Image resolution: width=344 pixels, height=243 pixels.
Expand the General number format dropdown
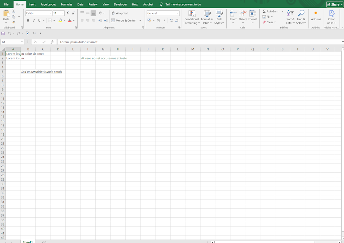(178, 13)
